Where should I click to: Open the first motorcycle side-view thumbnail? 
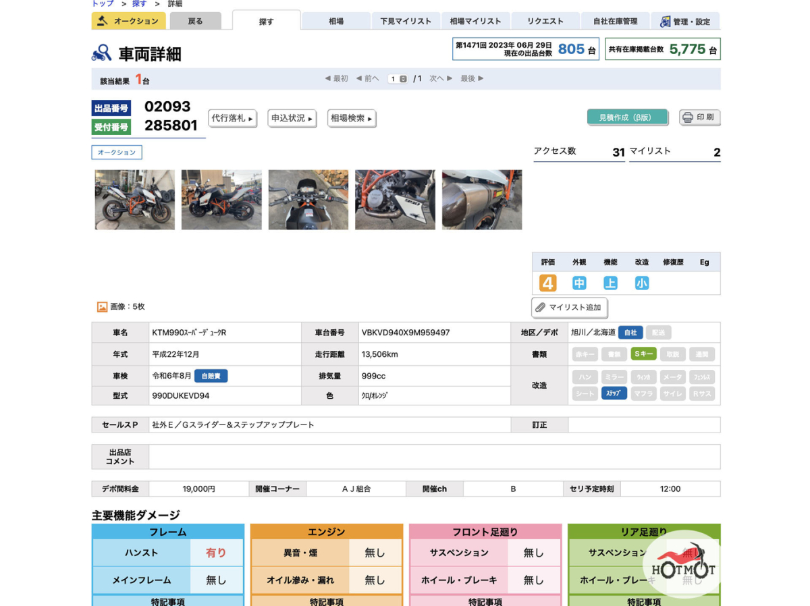click(135, 200)
